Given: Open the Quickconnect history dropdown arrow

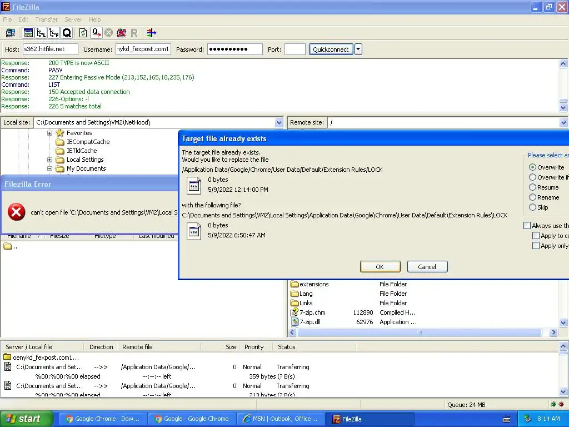Looking at the screenshot, I should (x=358, y=49).
